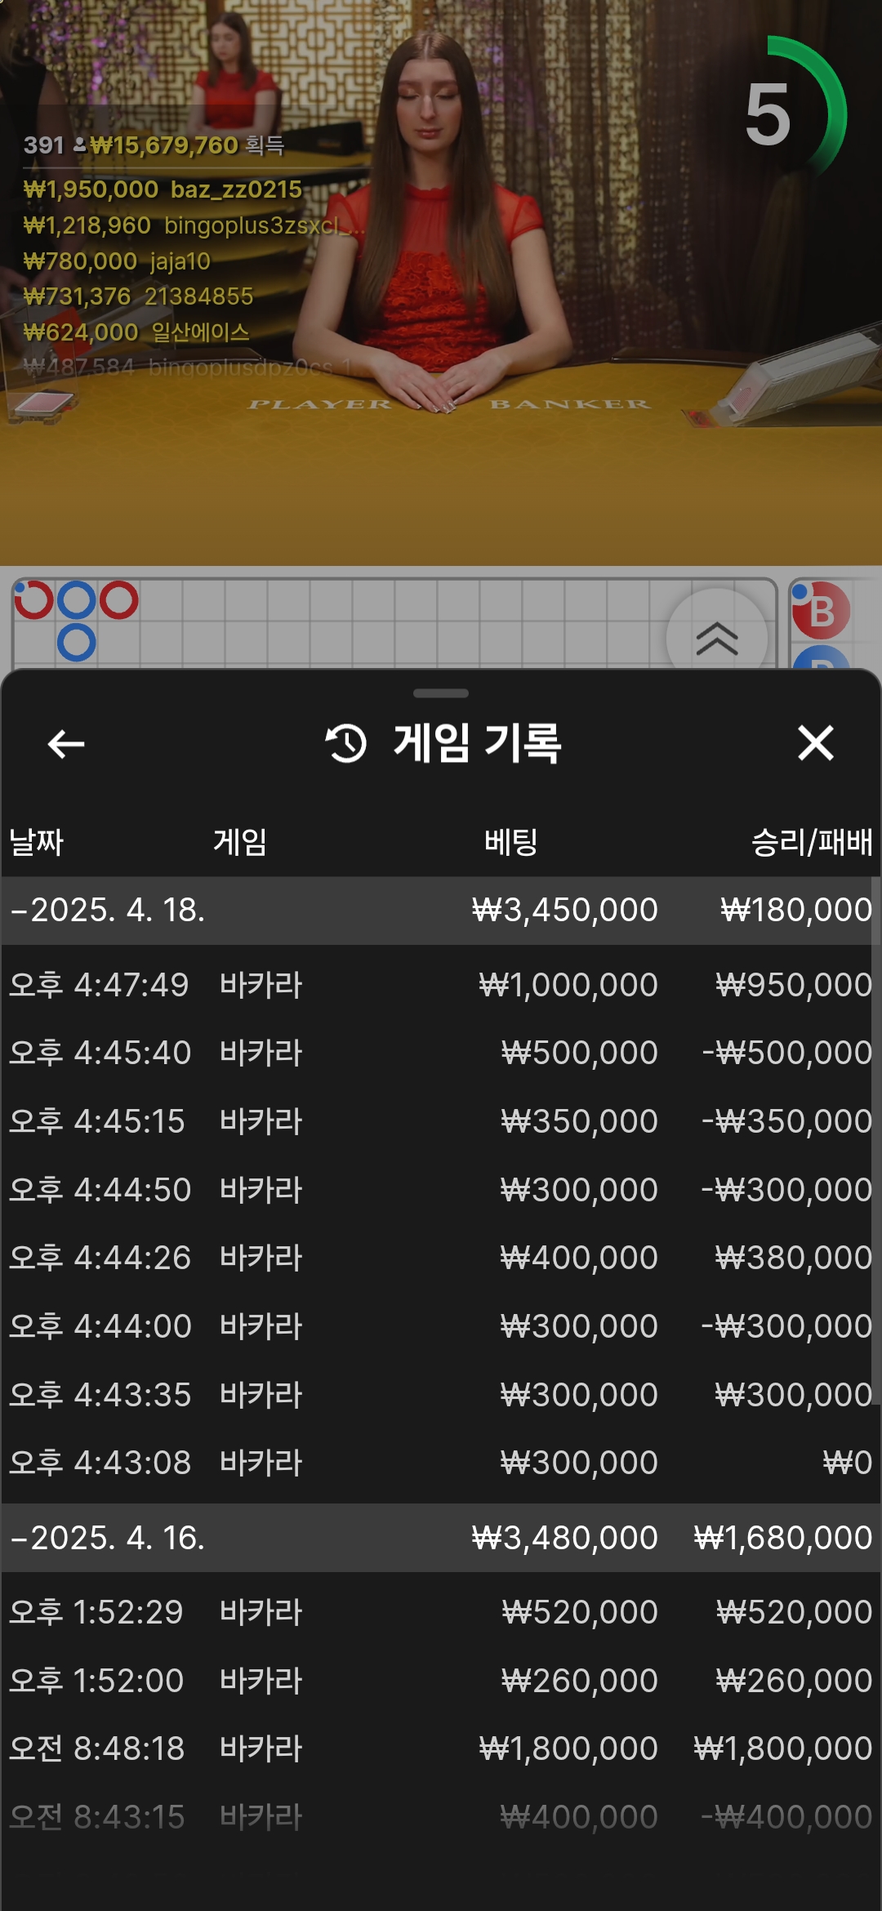
Task: Open the 오후 4:47:49 baccarat record
Action: click(441, 985)
